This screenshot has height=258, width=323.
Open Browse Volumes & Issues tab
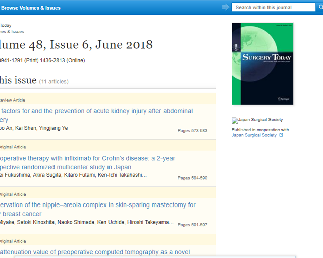[x=30, y=8]
